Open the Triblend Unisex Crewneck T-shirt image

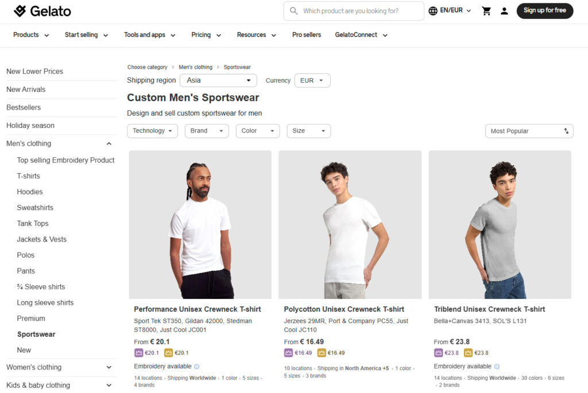(500, 224)
